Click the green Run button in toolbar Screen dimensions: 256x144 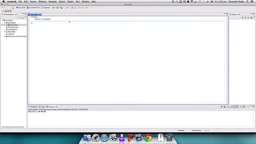pos(57,8)
